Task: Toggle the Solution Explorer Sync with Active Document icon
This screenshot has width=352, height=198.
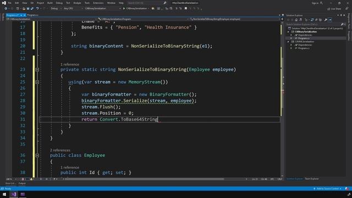Action: [312, 20]
